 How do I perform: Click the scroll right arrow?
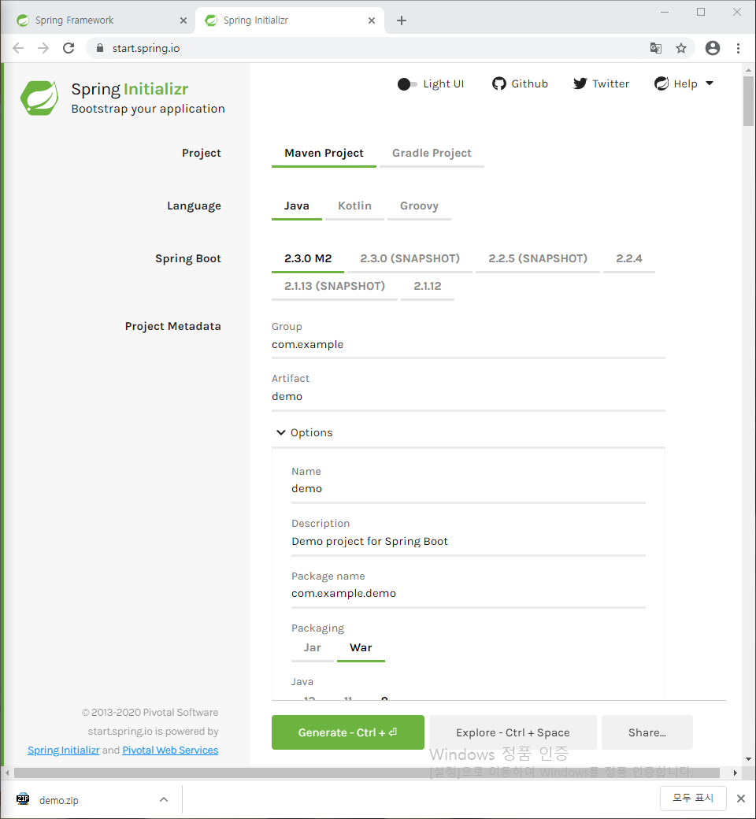(x=735, y=773)
